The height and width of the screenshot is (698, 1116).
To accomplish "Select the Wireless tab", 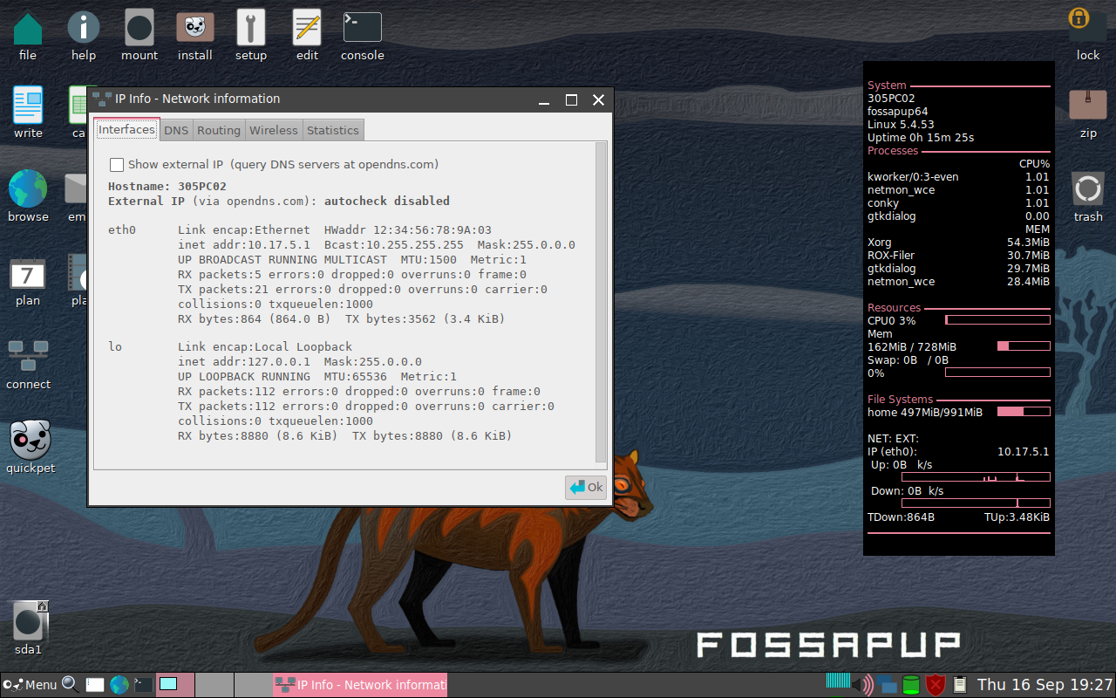I will click(x=273, y=130).
